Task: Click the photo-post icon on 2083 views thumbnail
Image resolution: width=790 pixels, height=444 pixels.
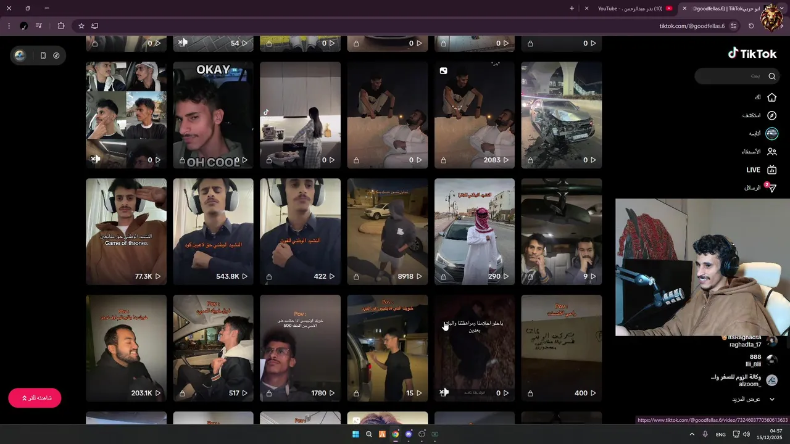Action: (x=443, y=71)
